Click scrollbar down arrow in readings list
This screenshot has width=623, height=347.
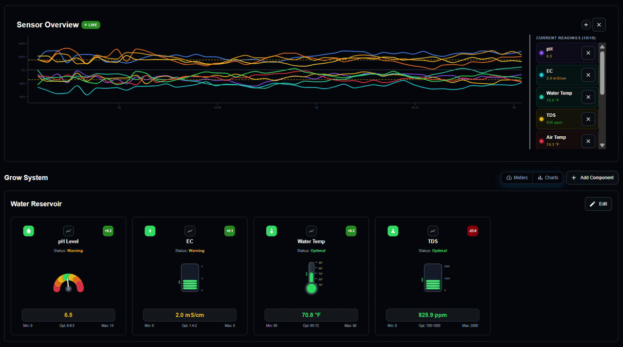(602, 145)
